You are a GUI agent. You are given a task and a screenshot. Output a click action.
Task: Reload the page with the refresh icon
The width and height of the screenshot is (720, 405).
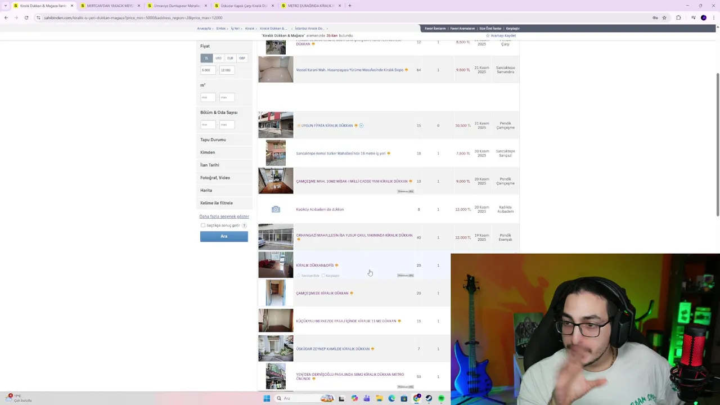coord(26,17)
